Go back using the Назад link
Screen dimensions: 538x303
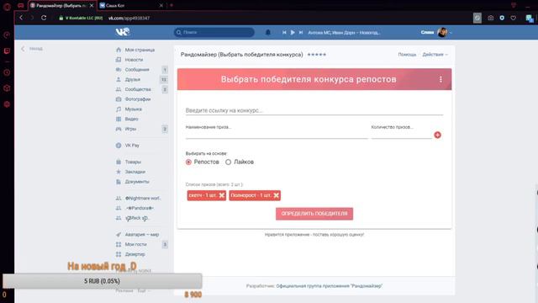[32, 49]
